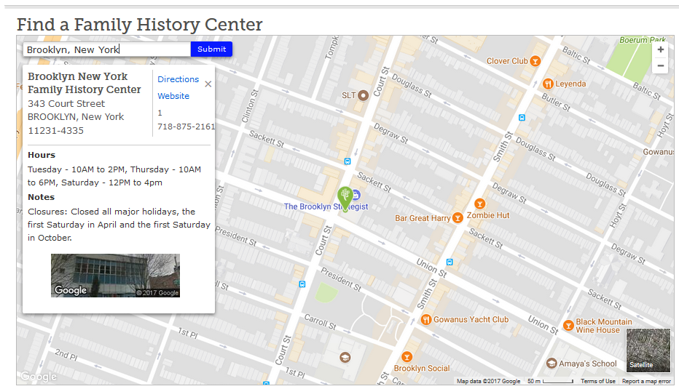Open the center's Website link
Image resolution: width=679 pixels, height=389 pixels.
tap(173, 96)
